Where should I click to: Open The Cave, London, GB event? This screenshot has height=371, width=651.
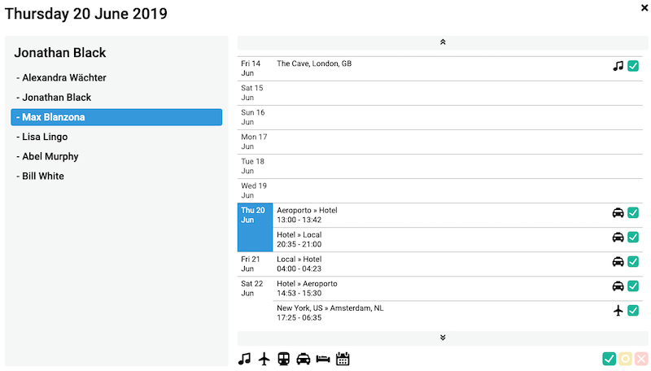314,63
